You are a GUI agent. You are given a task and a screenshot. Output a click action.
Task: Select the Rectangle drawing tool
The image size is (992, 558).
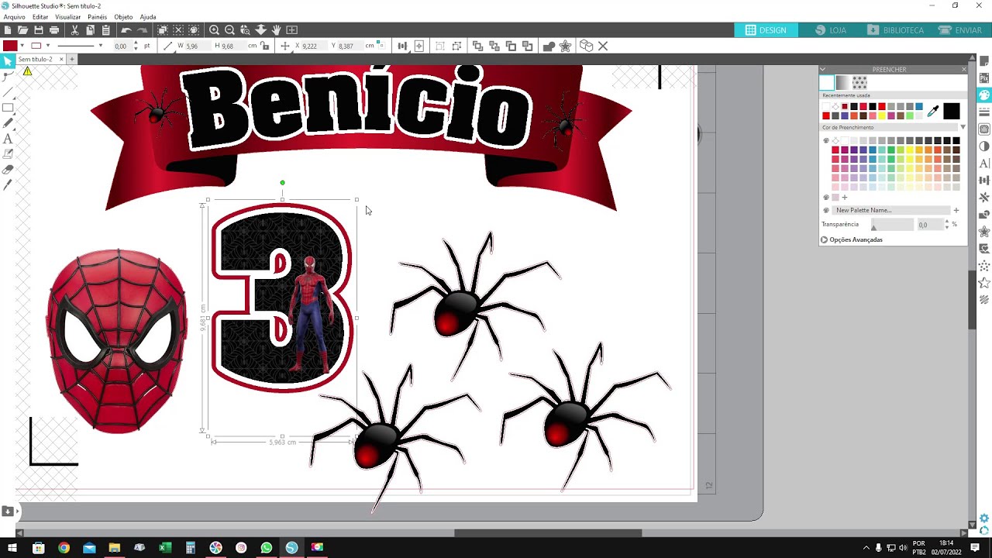8,108
